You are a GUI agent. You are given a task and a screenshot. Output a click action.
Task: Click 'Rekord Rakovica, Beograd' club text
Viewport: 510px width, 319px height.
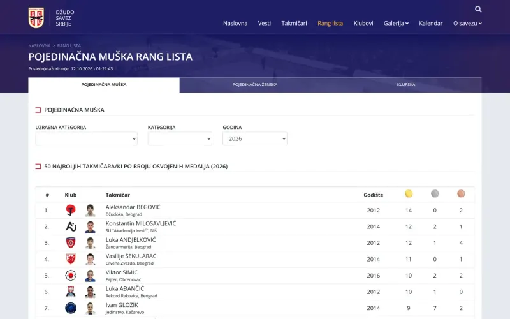pos(131,295)
